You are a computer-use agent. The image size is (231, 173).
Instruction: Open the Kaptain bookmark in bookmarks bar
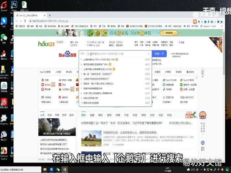pos(208,26)
